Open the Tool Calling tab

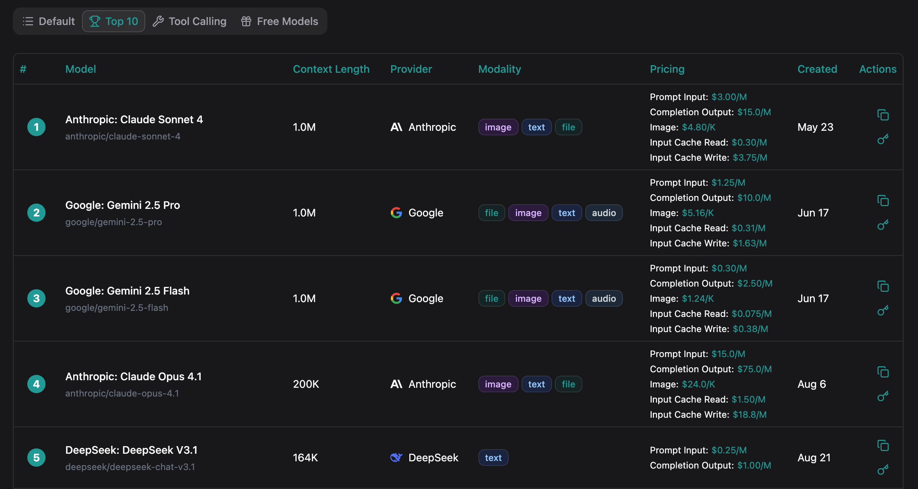(x=190, y=21)
